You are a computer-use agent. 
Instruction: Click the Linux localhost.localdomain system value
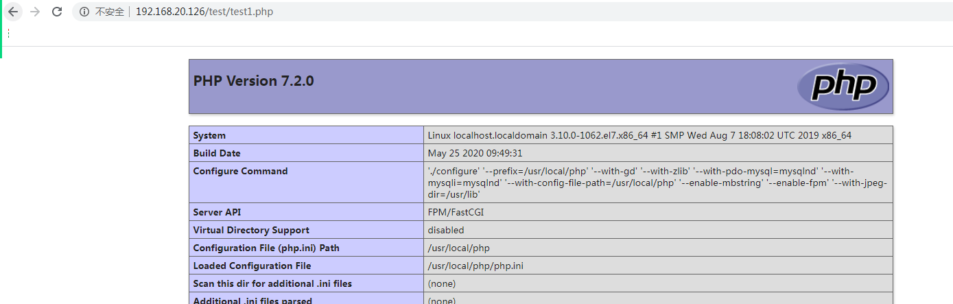[639, 135]
